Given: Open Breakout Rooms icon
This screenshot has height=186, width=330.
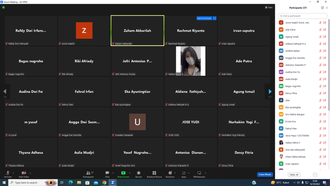Looking at the screenshot, I should (154, 173).
